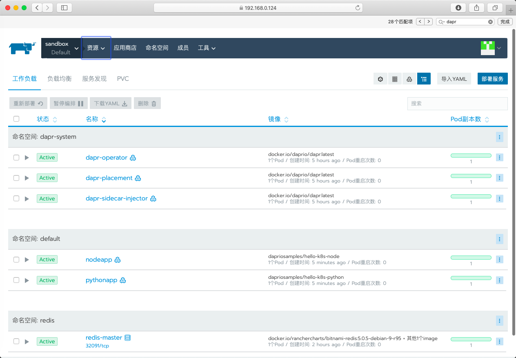The width and height of the screenshot is (516, 358).
Task: Click the Rancher cow logo
Action: point(22,48)
